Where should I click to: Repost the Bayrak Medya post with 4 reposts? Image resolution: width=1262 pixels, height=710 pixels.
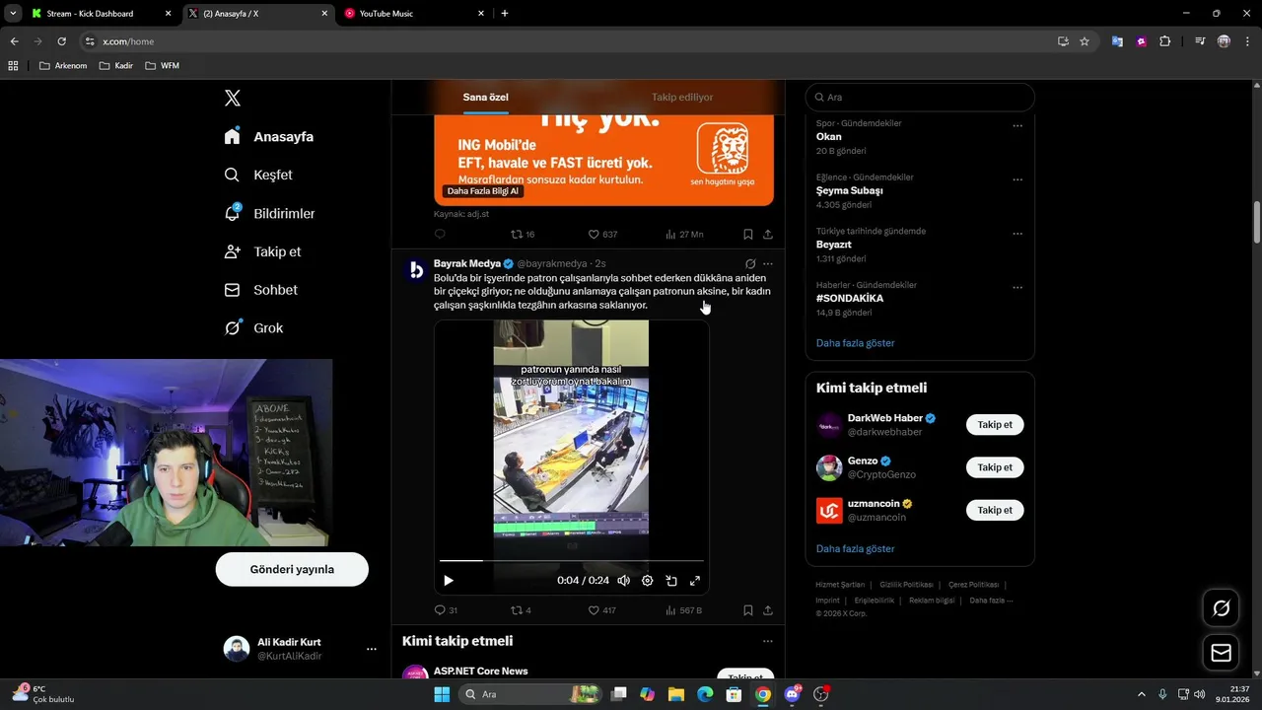click(x=521, y=610)
